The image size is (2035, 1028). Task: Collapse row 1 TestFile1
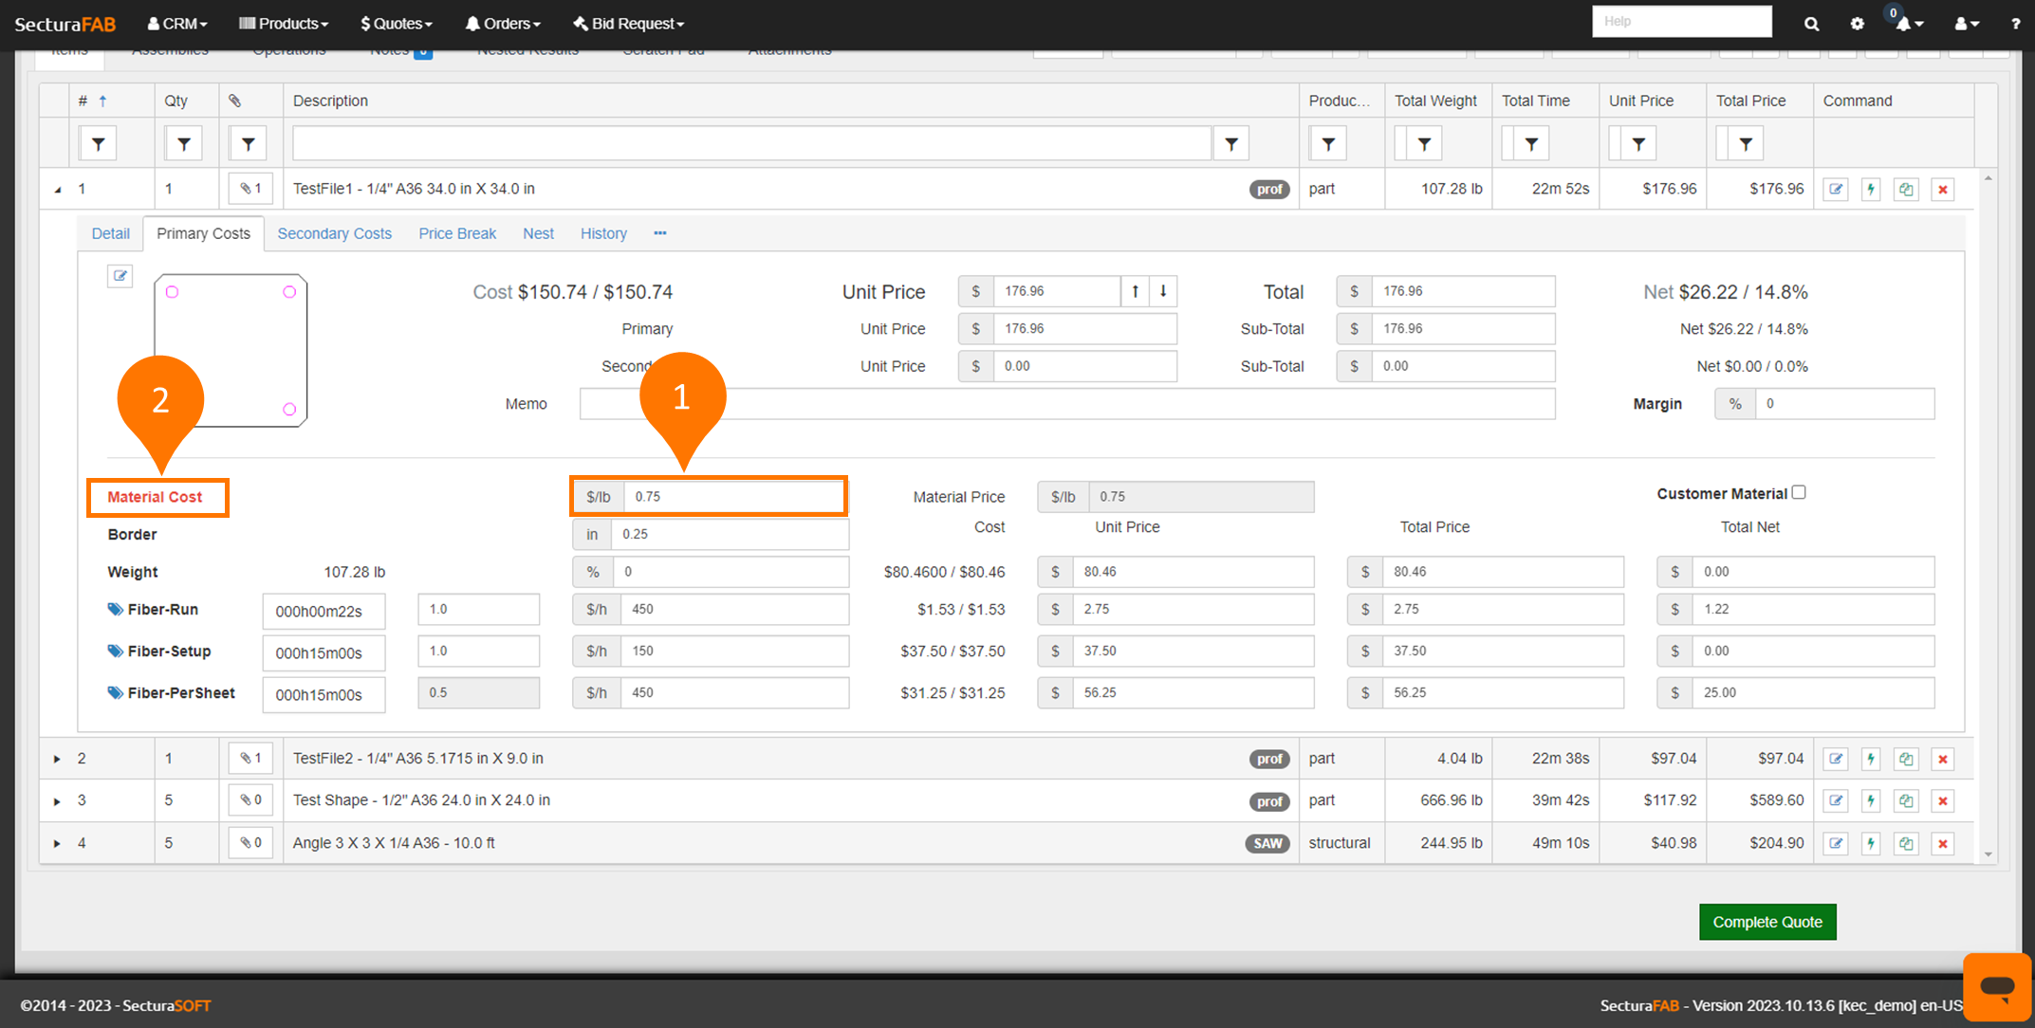57,190
